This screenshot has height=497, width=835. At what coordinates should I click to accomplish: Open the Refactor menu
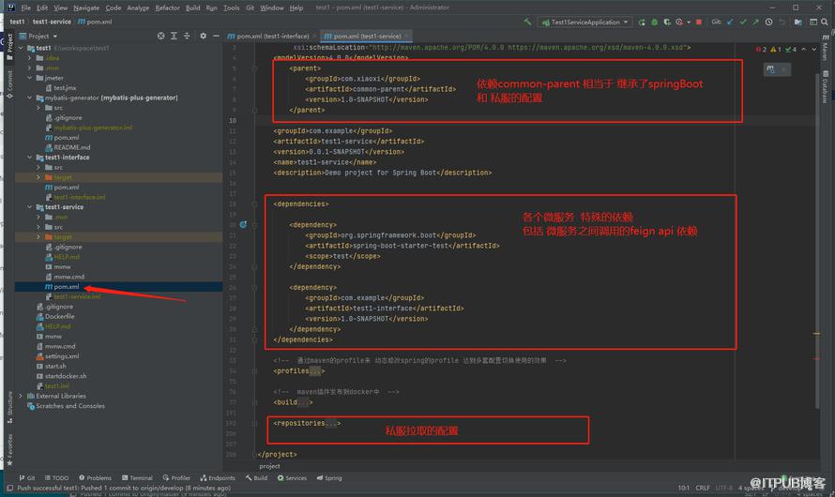(x=167, y=8)
